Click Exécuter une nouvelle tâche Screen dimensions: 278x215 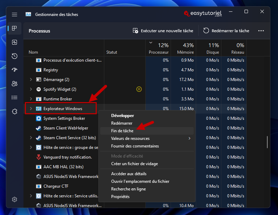tap(163, 31)
